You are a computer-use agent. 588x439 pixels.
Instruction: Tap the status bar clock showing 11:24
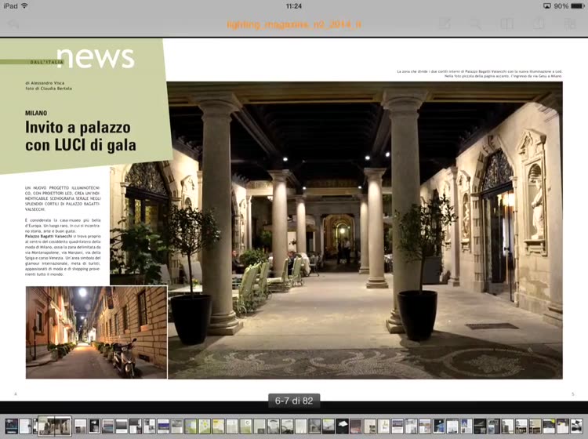tap(294, 5)
